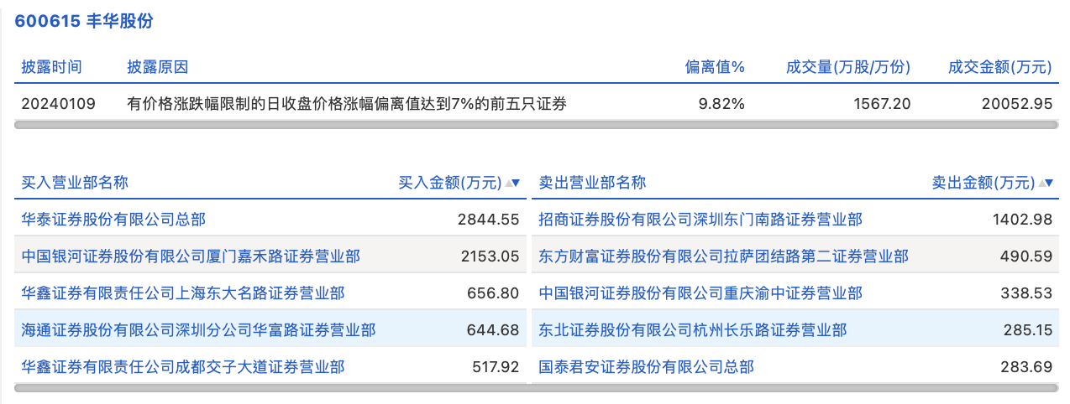Click the 买入金额(万元) column header
This screenshot has width=1070, height=404.
tap(450, 183)
